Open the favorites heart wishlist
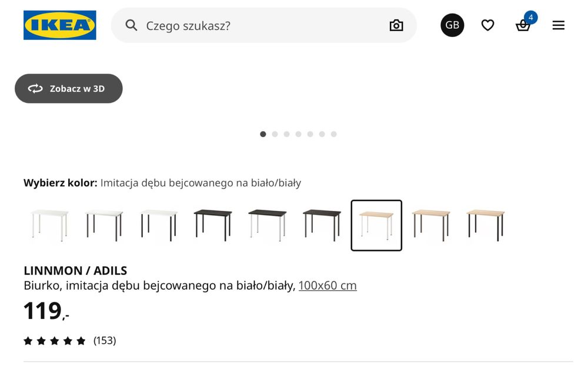 (x=487, y=25)
